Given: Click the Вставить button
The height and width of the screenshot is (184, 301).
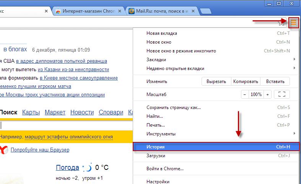Looking at the screenshot, I should coord(275,81).
